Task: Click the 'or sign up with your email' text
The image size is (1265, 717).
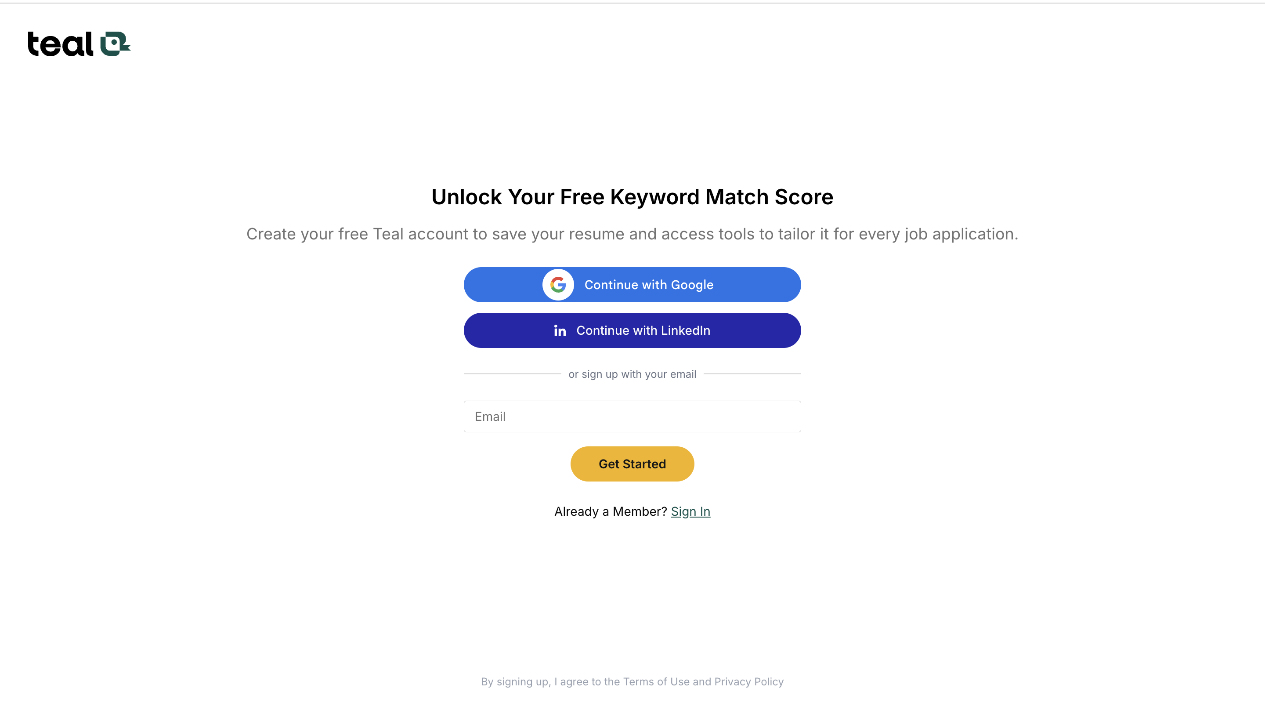Action: click(632, 374)
